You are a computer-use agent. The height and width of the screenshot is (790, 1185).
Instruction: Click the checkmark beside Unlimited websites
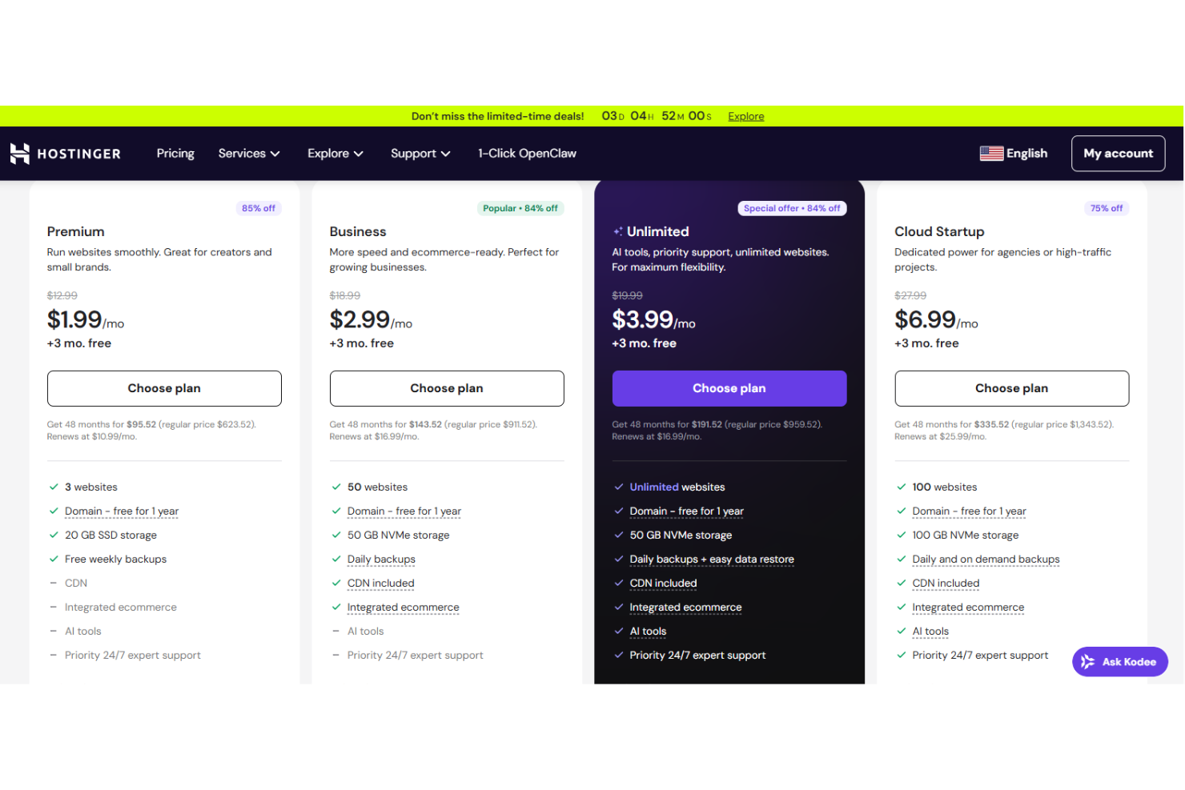point(618,487)
